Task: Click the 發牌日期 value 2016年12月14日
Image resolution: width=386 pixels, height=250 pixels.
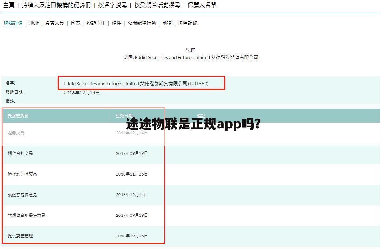Action: click(82, 93)
